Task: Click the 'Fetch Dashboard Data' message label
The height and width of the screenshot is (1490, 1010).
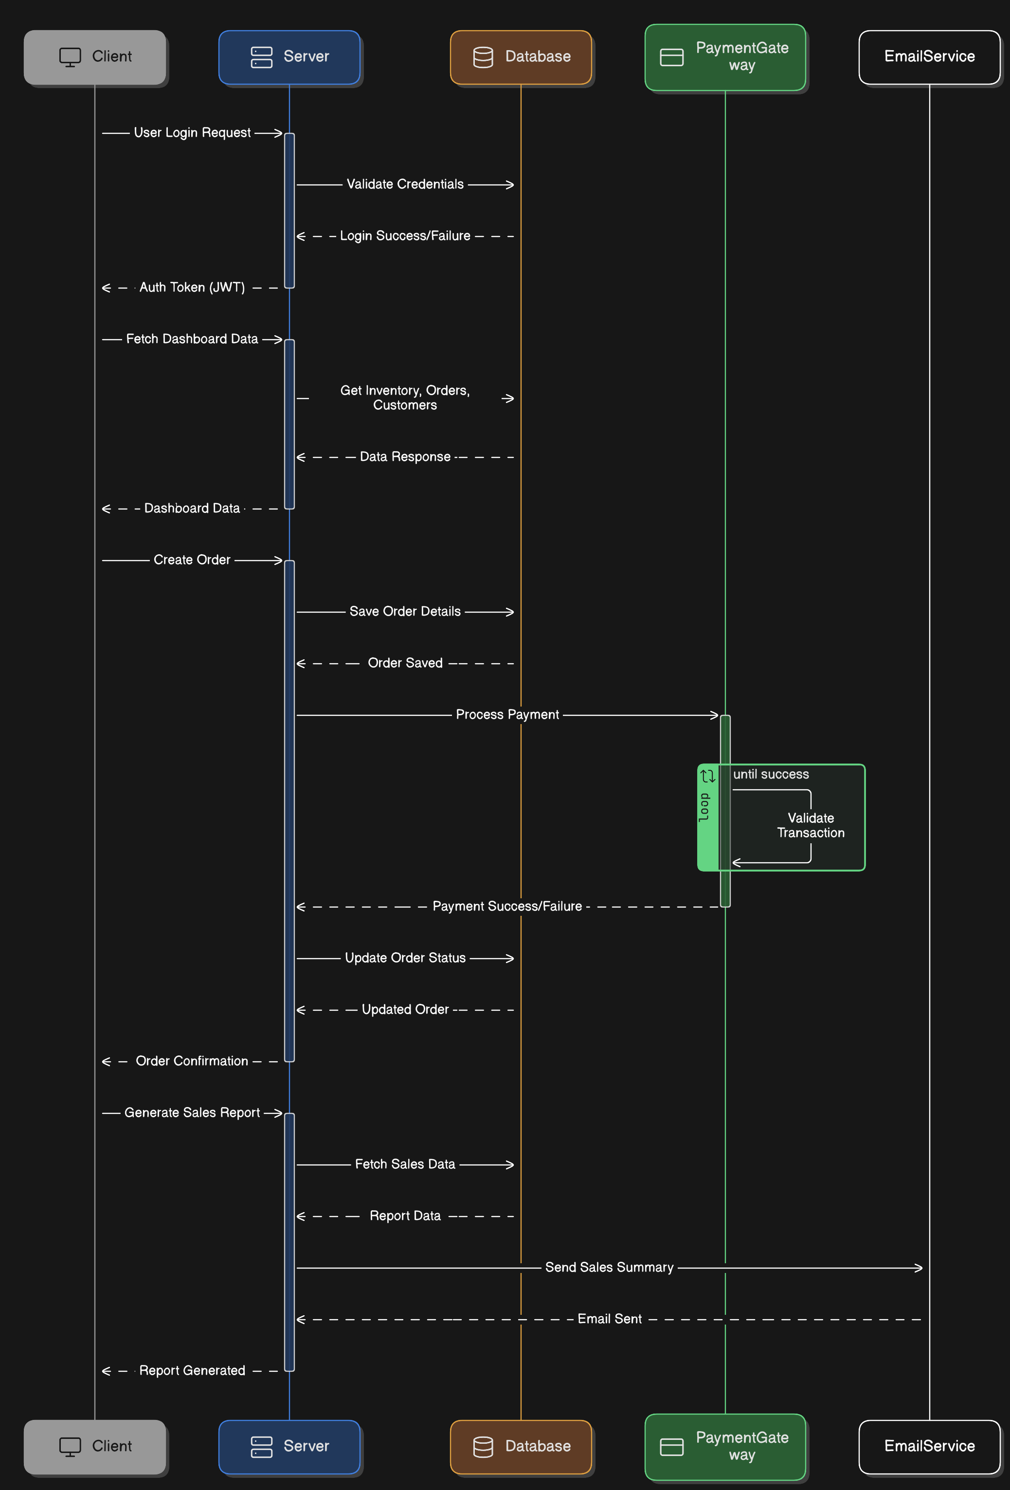Action: tap(192, 339)
